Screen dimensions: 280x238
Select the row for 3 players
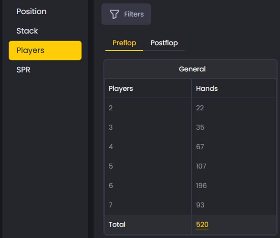(148, 127)
